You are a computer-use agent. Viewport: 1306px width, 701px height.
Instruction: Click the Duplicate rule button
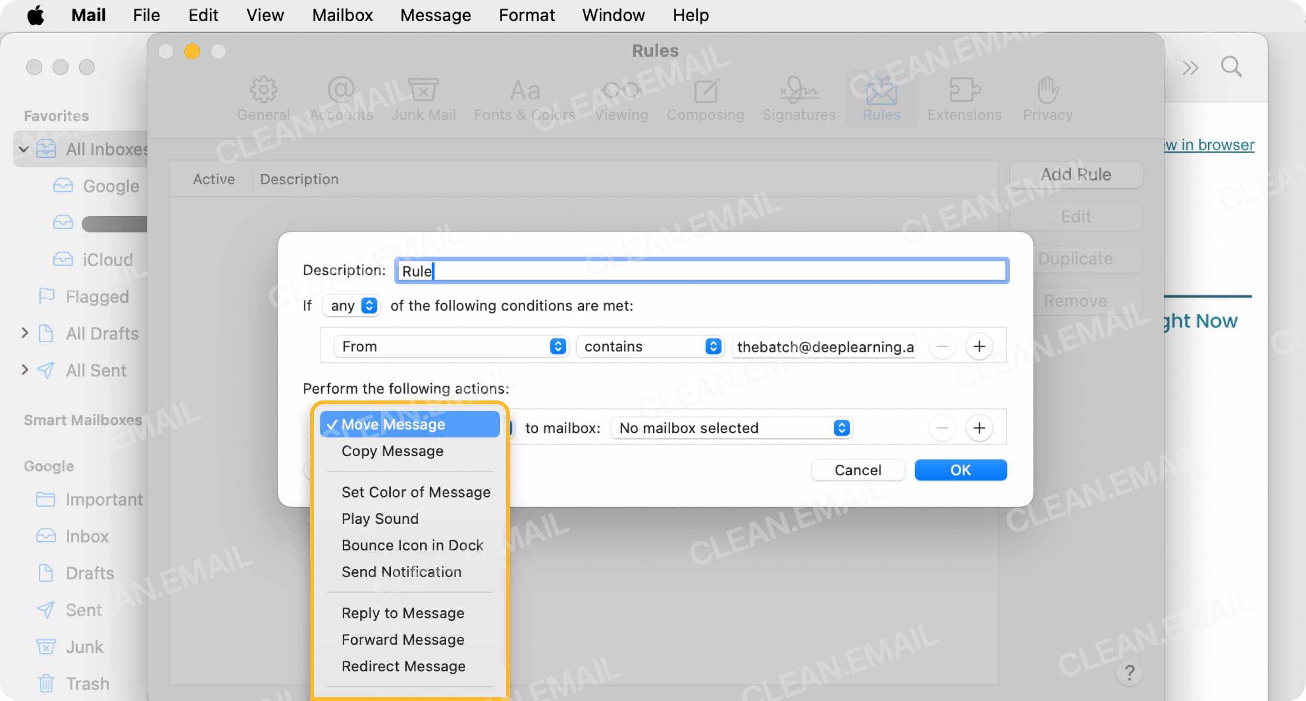(1076, 258)
